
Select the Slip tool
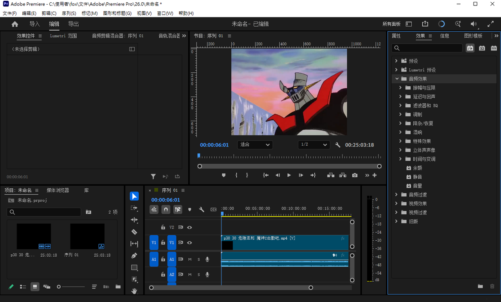click(134, 244)
